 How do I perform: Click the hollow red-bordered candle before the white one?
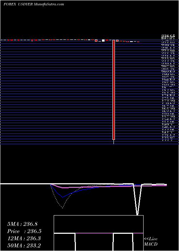click(96, 41)
